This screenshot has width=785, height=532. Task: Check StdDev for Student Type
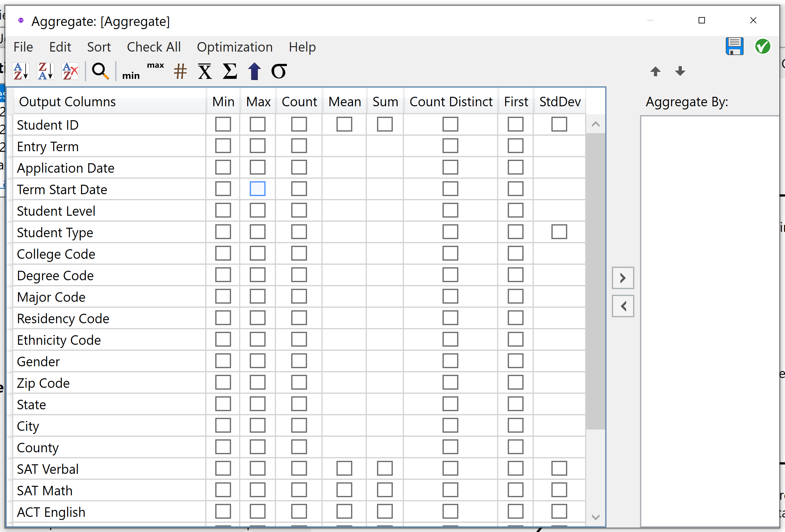pyautogui.click(x=559, y=232)
